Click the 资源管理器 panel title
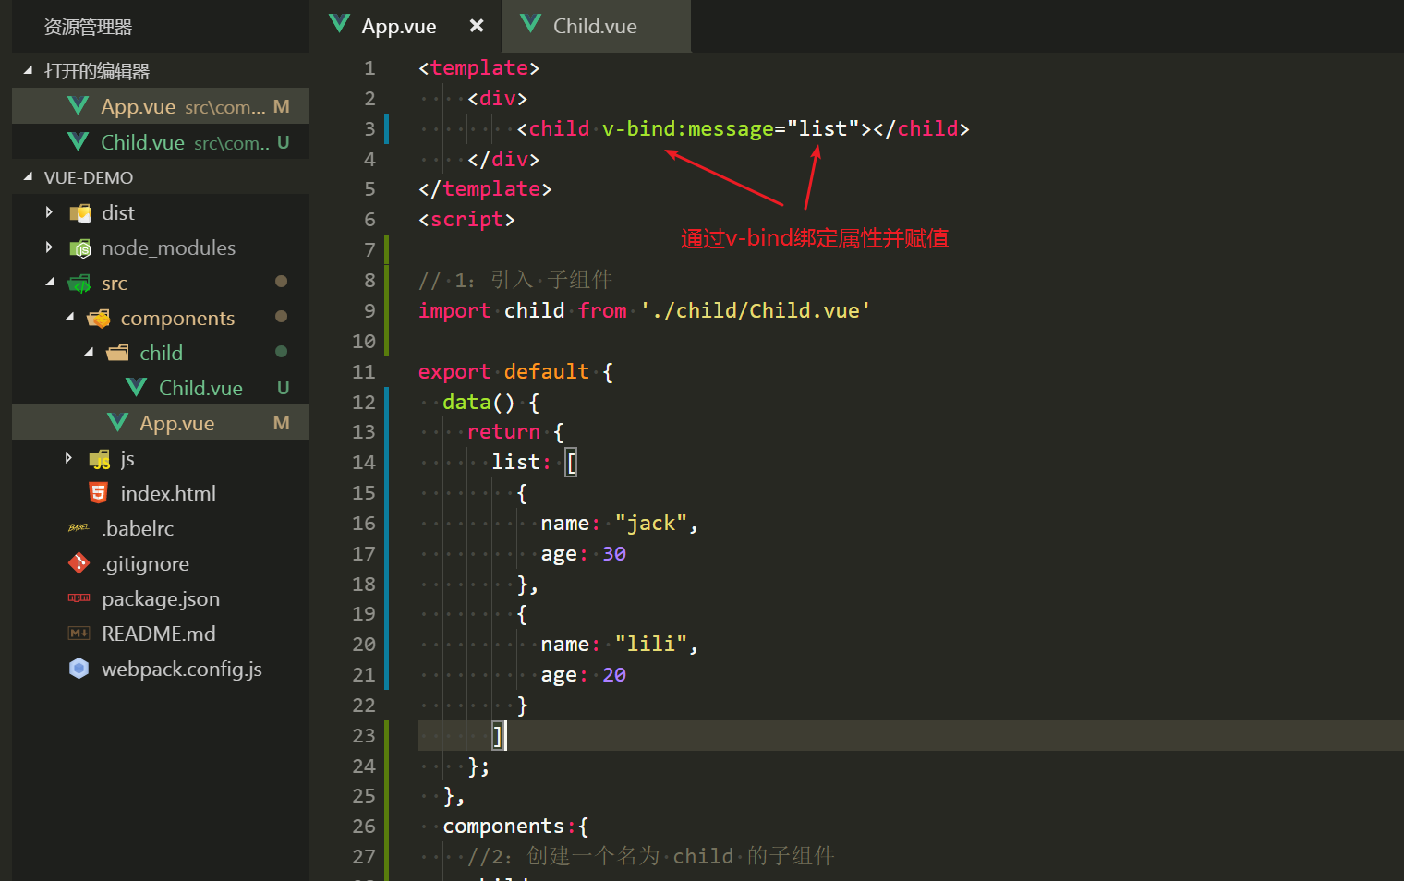Image resolution: width=1404 pixels, height=881 pixels. (x=88, y=27)
